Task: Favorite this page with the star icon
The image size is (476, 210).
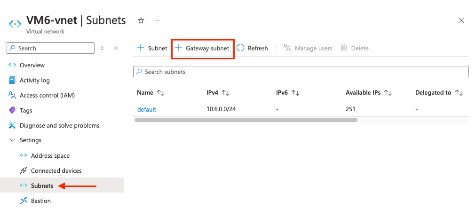Action: tap(141, 20)
